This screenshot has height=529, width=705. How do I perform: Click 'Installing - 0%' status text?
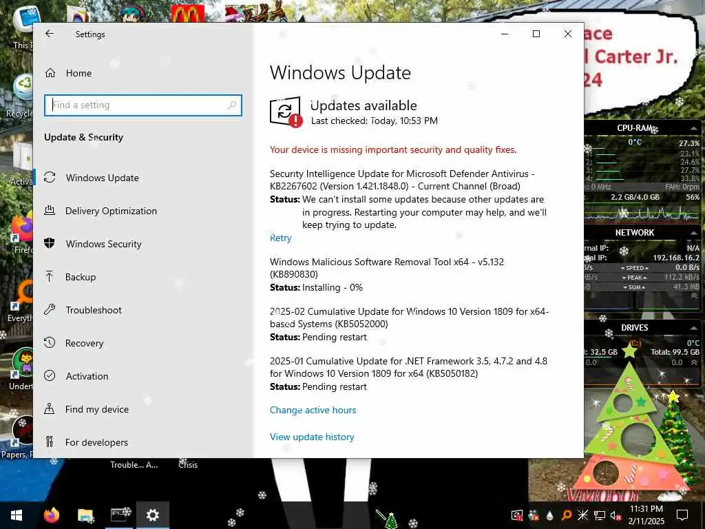coord(333,287)
